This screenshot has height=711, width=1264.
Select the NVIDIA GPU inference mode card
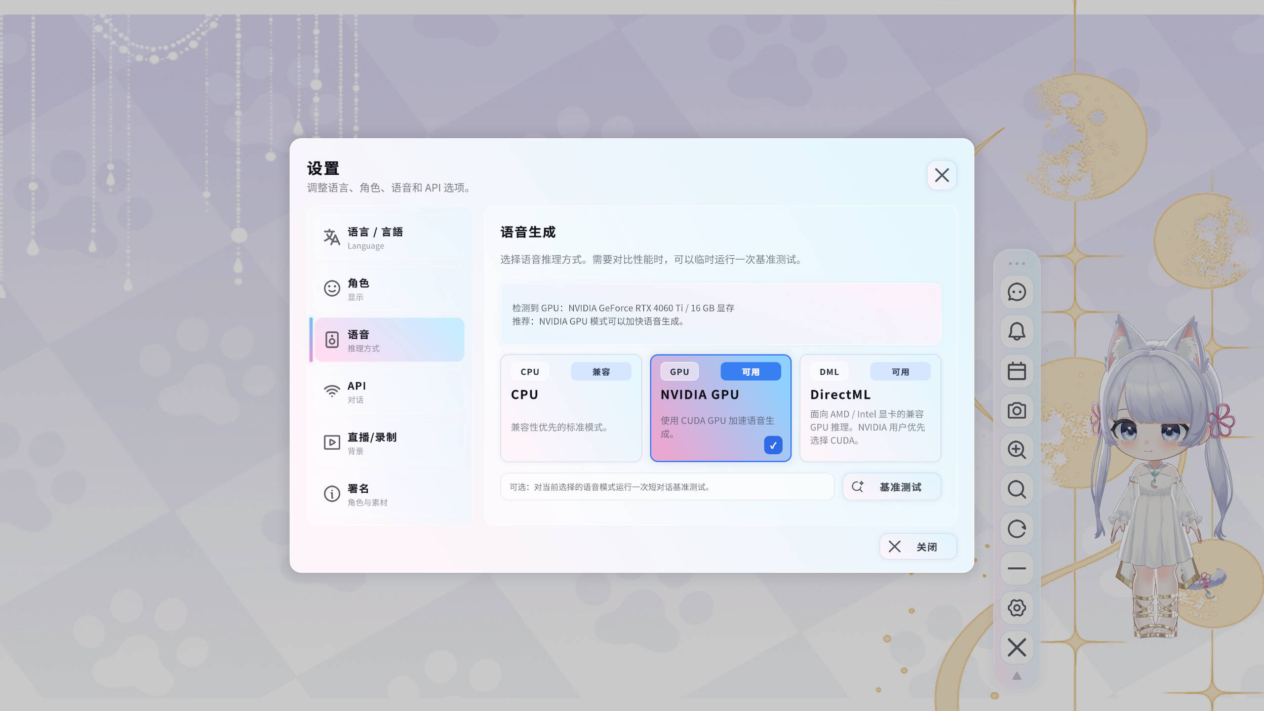[720, 408]
